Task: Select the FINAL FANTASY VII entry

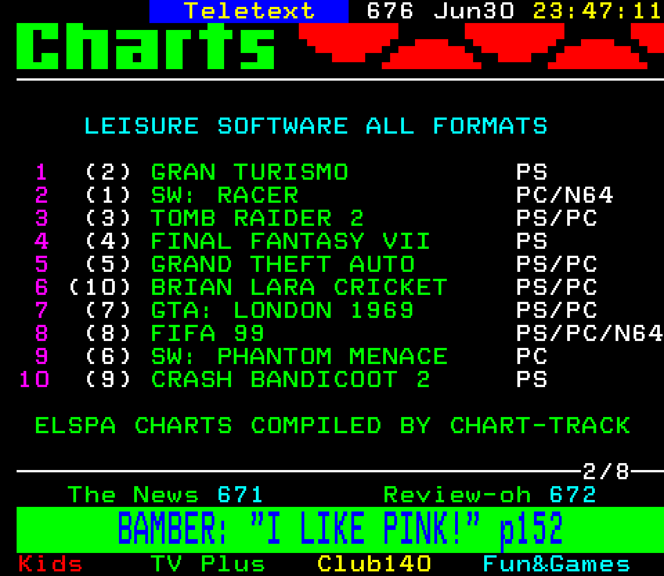Action: tap(290, 241)
